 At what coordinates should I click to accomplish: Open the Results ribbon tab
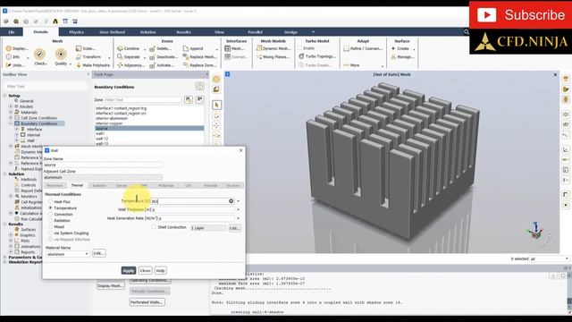pyautogui.click(x=183, y=32)
